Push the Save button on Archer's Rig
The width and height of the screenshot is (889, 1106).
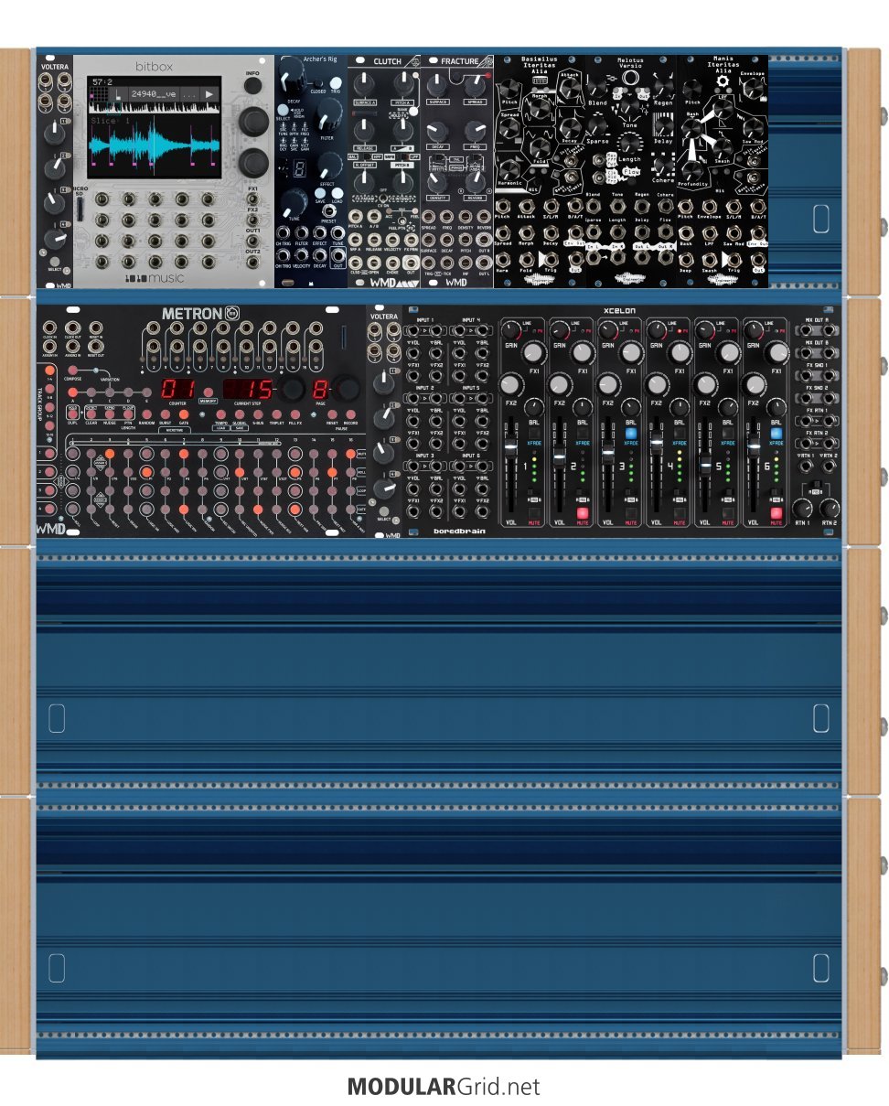319,193
